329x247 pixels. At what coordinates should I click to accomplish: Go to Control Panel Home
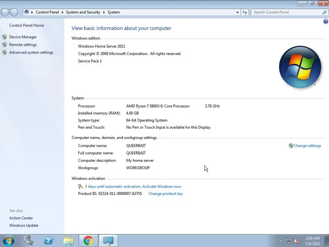point(27,25)
